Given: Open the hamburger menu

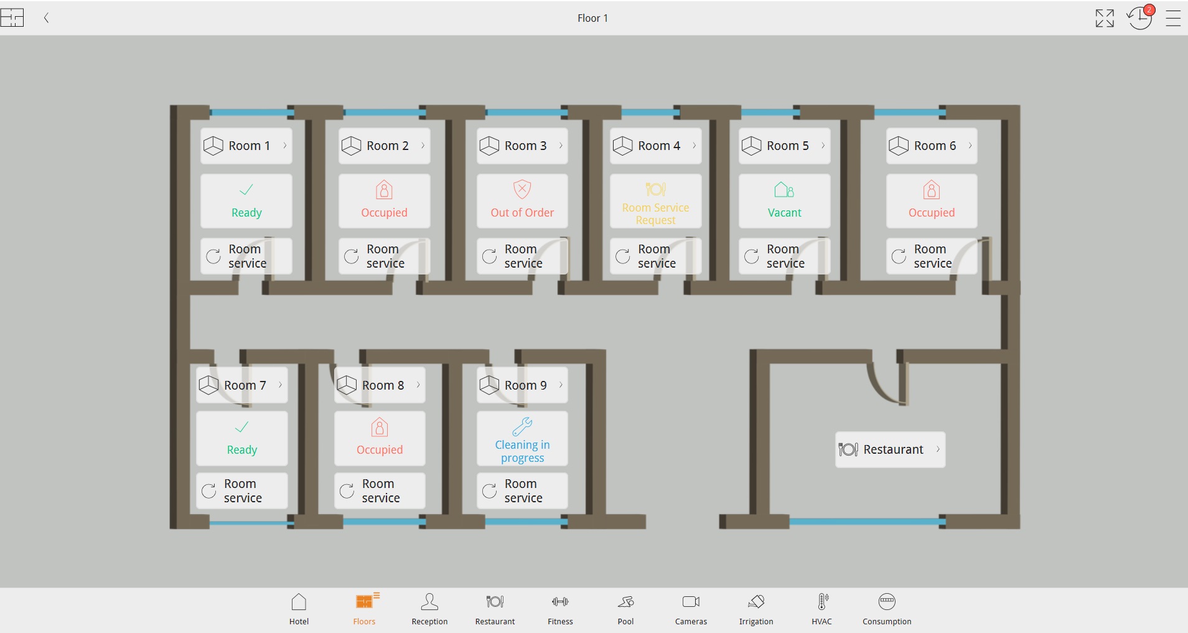Looking at the screenshot, I should 1173,18.
